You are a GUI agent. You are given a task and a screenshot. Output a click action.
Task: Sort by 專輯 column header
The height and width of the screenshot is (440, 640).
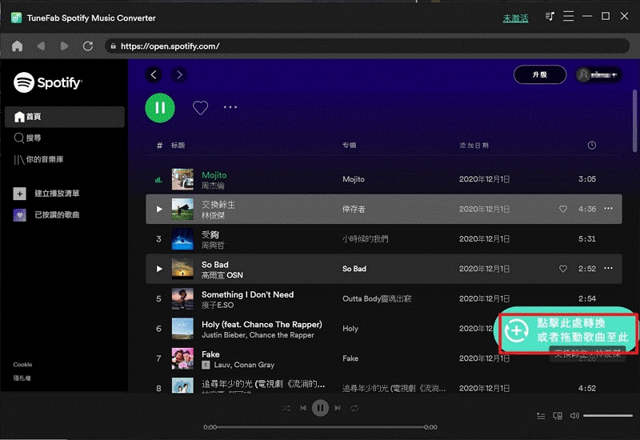click(x=350, y=146)
